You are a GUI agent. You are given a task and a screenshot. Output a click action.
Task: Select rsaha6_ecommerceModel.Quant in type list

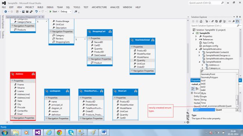pos(216,106)
